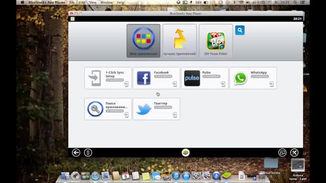Viewport: 326px width, 183px height.
Task: Open Spotlight search in menu bar
Action: (x=295, y=3)
